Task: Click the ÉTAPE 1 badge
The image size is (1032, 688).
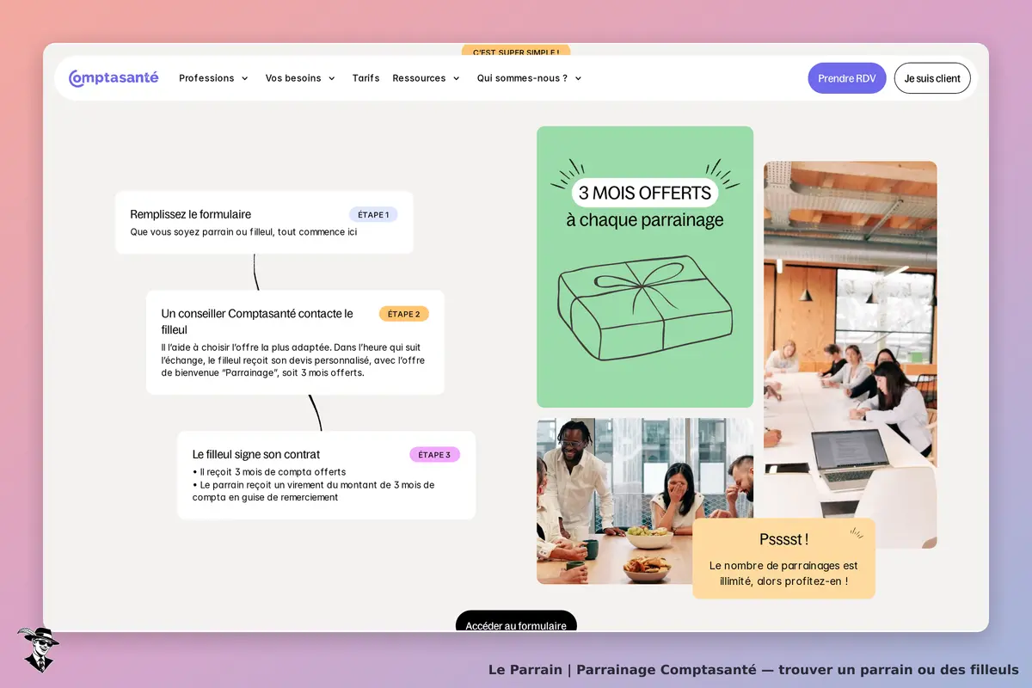Action: pos(373,215)
